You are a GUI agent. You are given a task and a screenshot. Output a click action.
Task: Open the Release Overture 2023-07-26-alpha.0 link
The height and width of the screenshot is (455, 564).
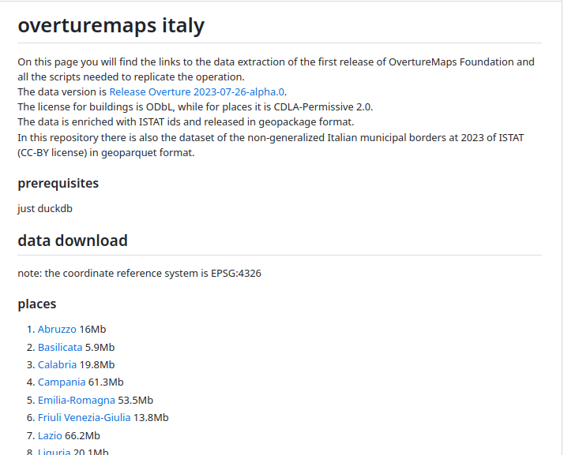tap(197, 92)
